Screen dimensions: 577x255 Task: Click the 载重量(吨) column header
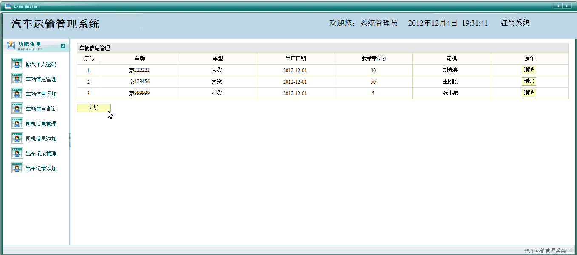click(x=373, y=59)
